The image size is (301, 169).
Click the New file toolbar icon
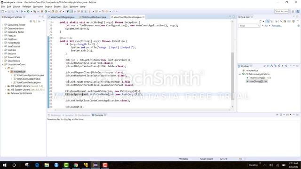coord(3,11)
